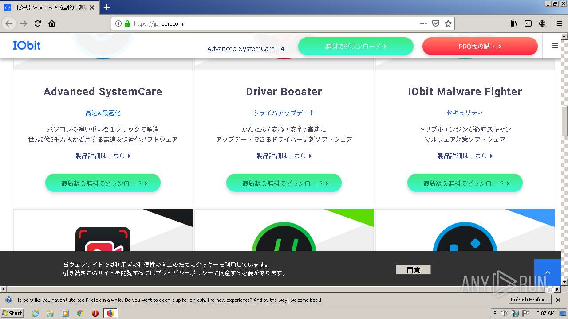Toggle the sidebar view icon
Image resolution: width=568 pixels, height=319 pixels.
[528, 23]
